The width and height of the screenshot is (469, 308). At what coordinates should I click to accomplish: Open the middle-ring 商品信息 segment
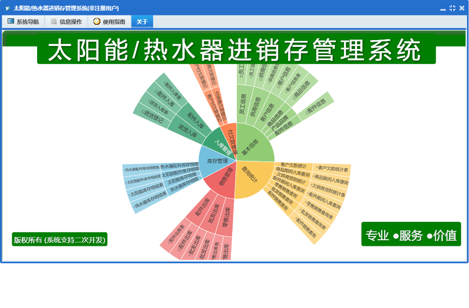[x=274, y=118]
